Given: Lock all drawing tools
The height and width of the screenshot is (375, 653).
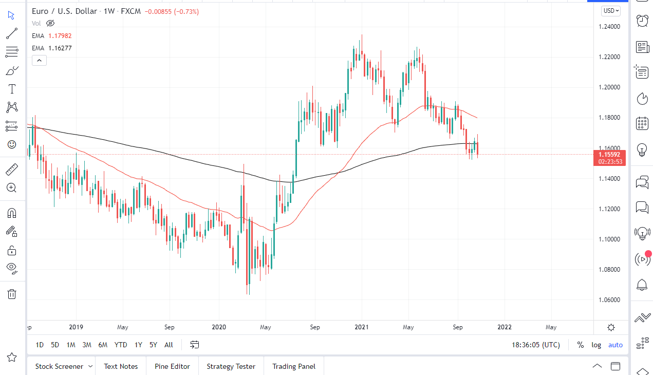Looking at the screenshot, I should click(x=11, y=250).
